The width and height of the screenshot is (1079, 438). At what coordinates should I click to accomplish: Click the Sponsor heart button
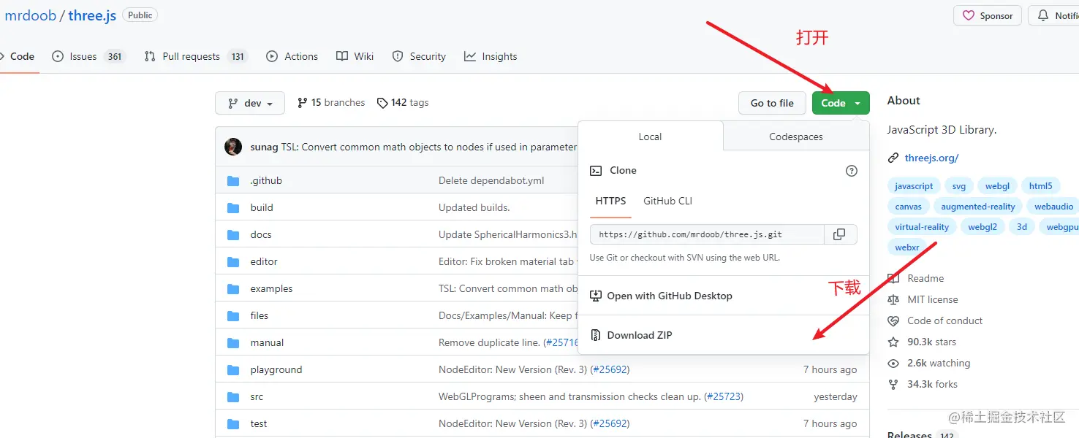coord(987,15)
